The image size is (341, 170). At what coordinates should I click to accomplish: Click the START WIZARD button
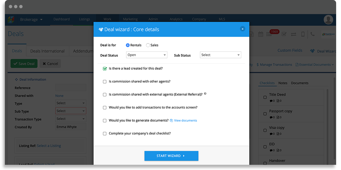(x=171, y=156)
